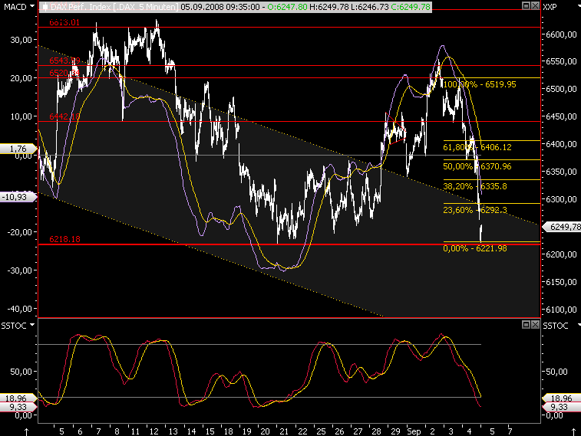The height and width of the screenshot is (436, 581).
Task: Open the left SSTOC indicator dropdown
Action: [x=32, y=325]
